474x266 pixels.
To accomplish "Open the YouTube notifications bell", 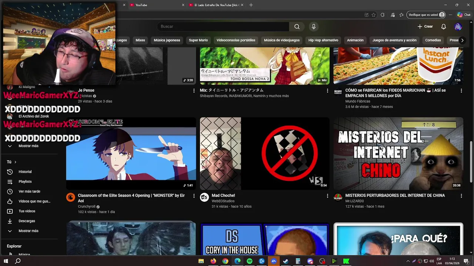I will point(444,27).
